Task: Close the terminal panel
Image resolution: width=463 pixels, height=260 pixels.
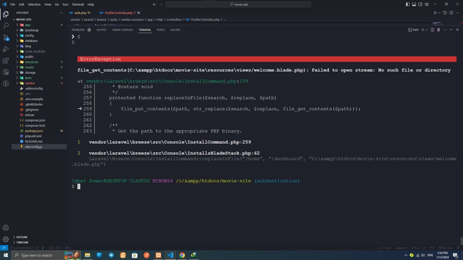Action: tap(457, 30)
